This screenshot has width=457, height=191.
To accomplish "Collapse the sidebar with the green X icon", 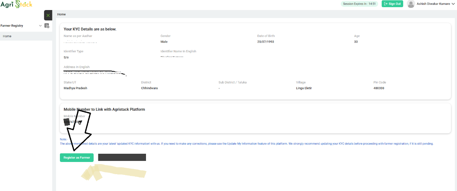I will 48,15.
